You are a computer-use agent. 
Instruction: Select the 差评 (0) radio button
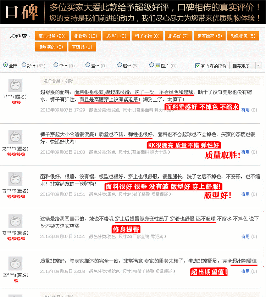[x=88, y=65]
